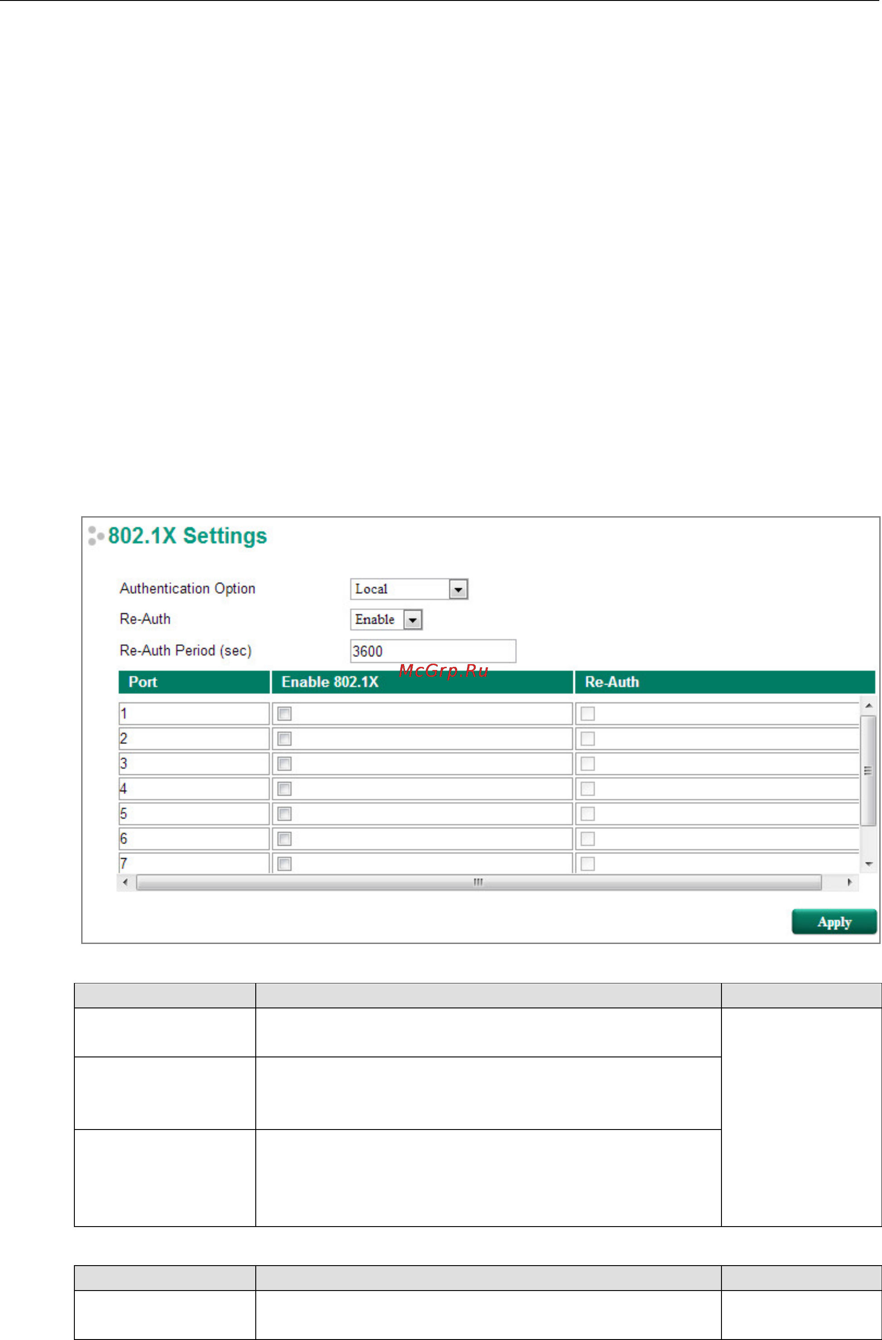Toggle Re-Auth checkbox for port 2
This screenshot has width=882, height=1340.
coord(588,738)
